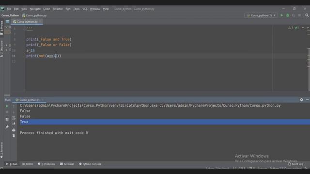Click the PyCharm application logo icon
Screen dimensions: 310x174
click(2, 9)
